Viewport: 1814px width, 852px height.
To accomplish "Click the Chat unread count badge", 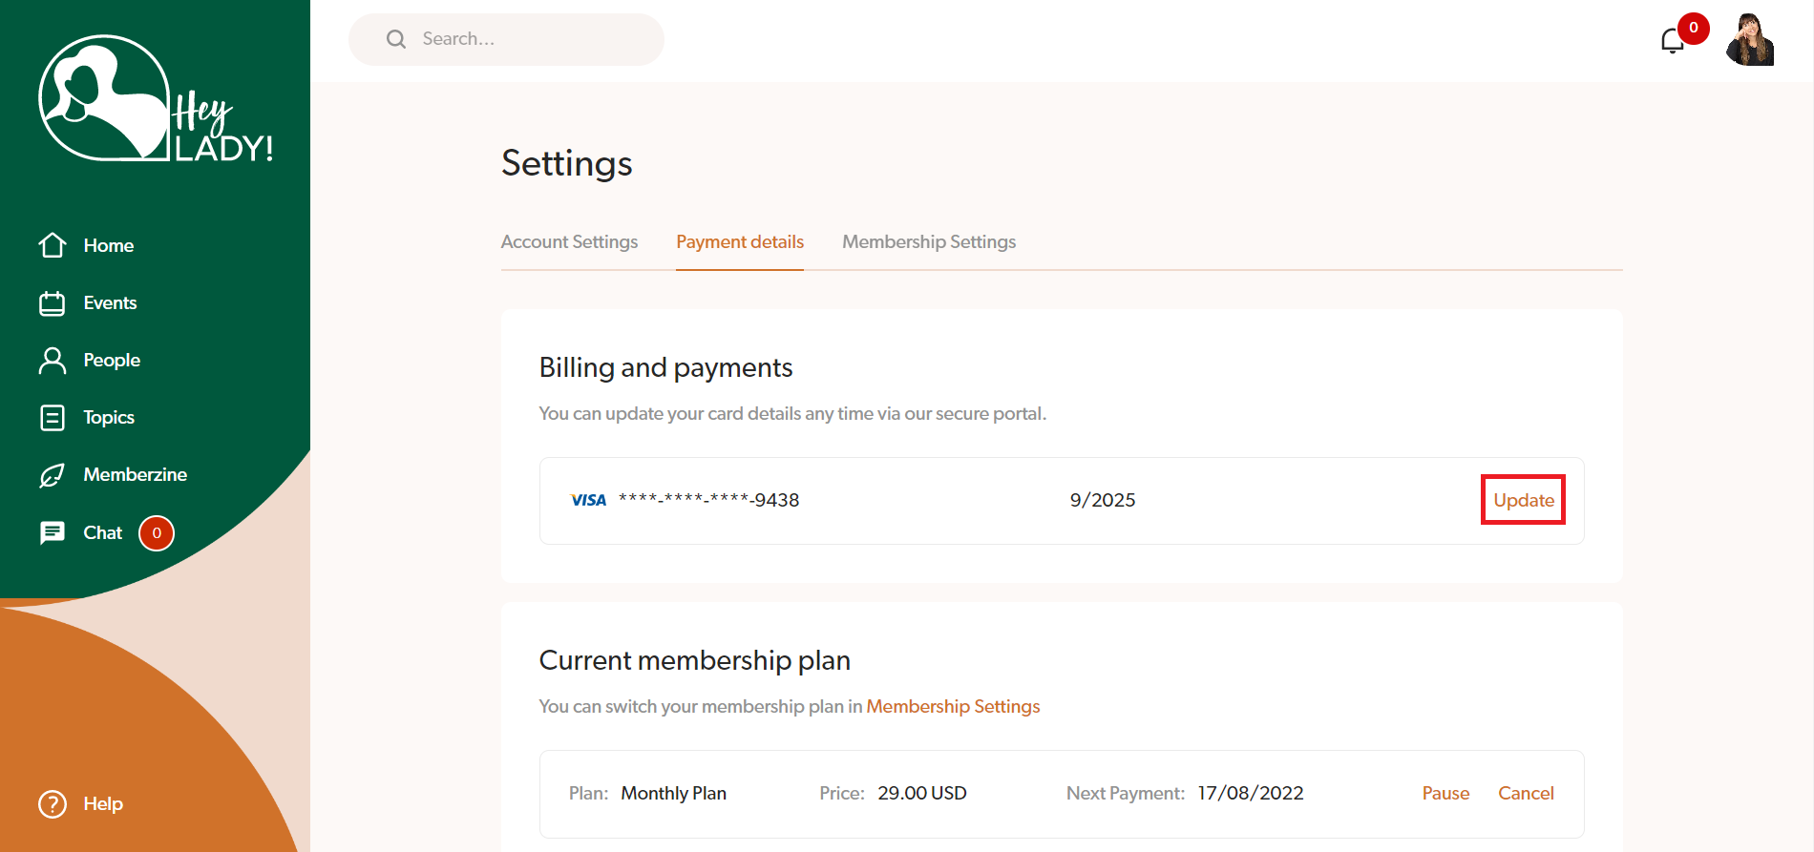I will 157,533.
